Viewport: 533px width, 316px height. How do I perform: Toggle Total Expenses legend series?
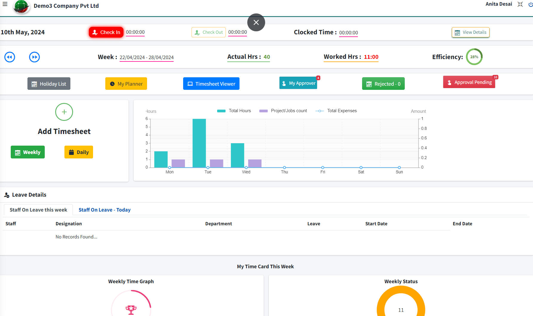coord(336,111)
